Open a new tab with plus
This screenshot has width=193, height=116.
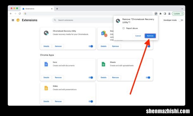[x=57, y=9]
